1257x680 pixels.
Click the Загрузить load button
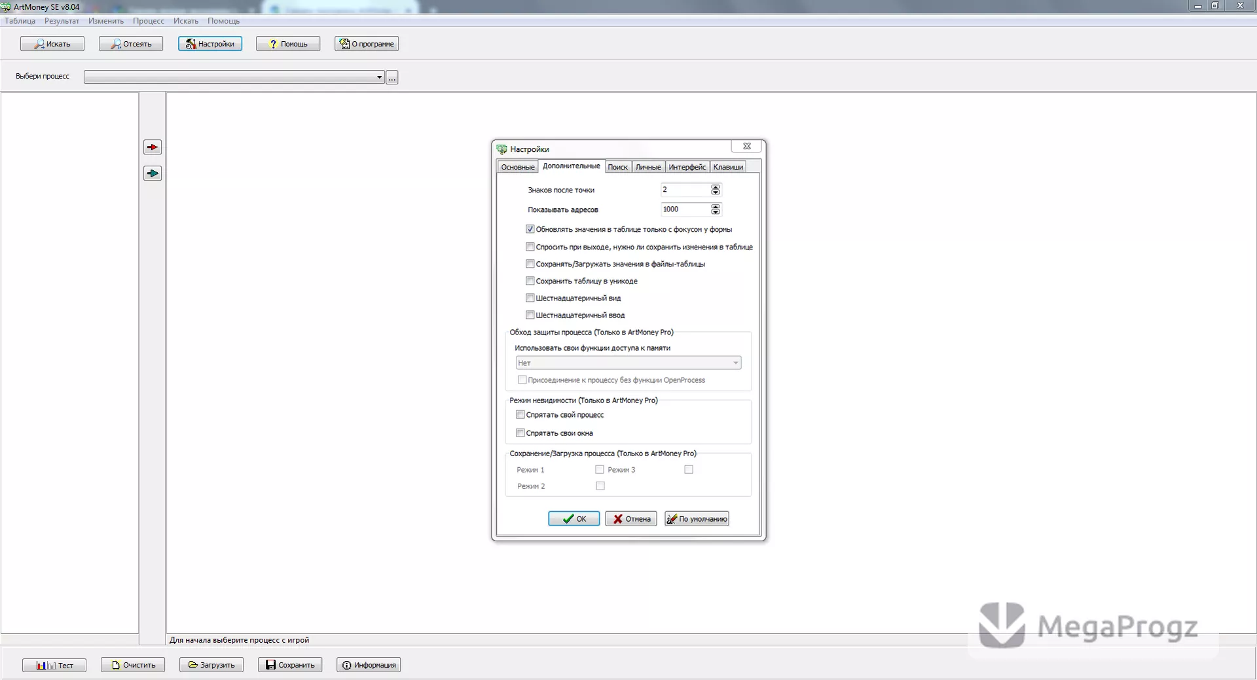click(x=211, y=665)
